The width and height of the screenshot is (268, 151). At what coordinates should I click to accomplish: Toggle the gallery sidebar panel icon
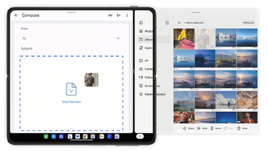coord(141,22)
